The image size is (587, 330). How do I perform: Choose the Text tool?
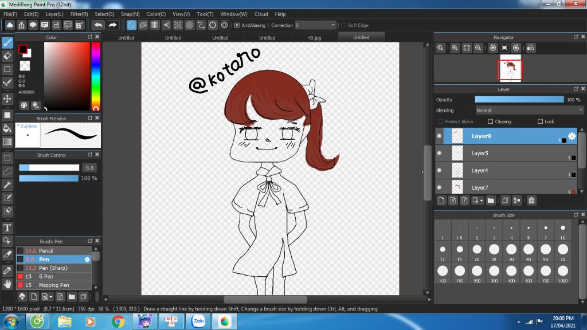[7, 227]
